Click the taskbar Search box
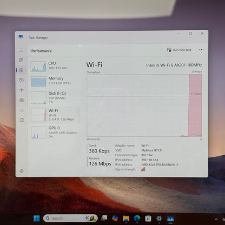 click(x=70, y=218)
